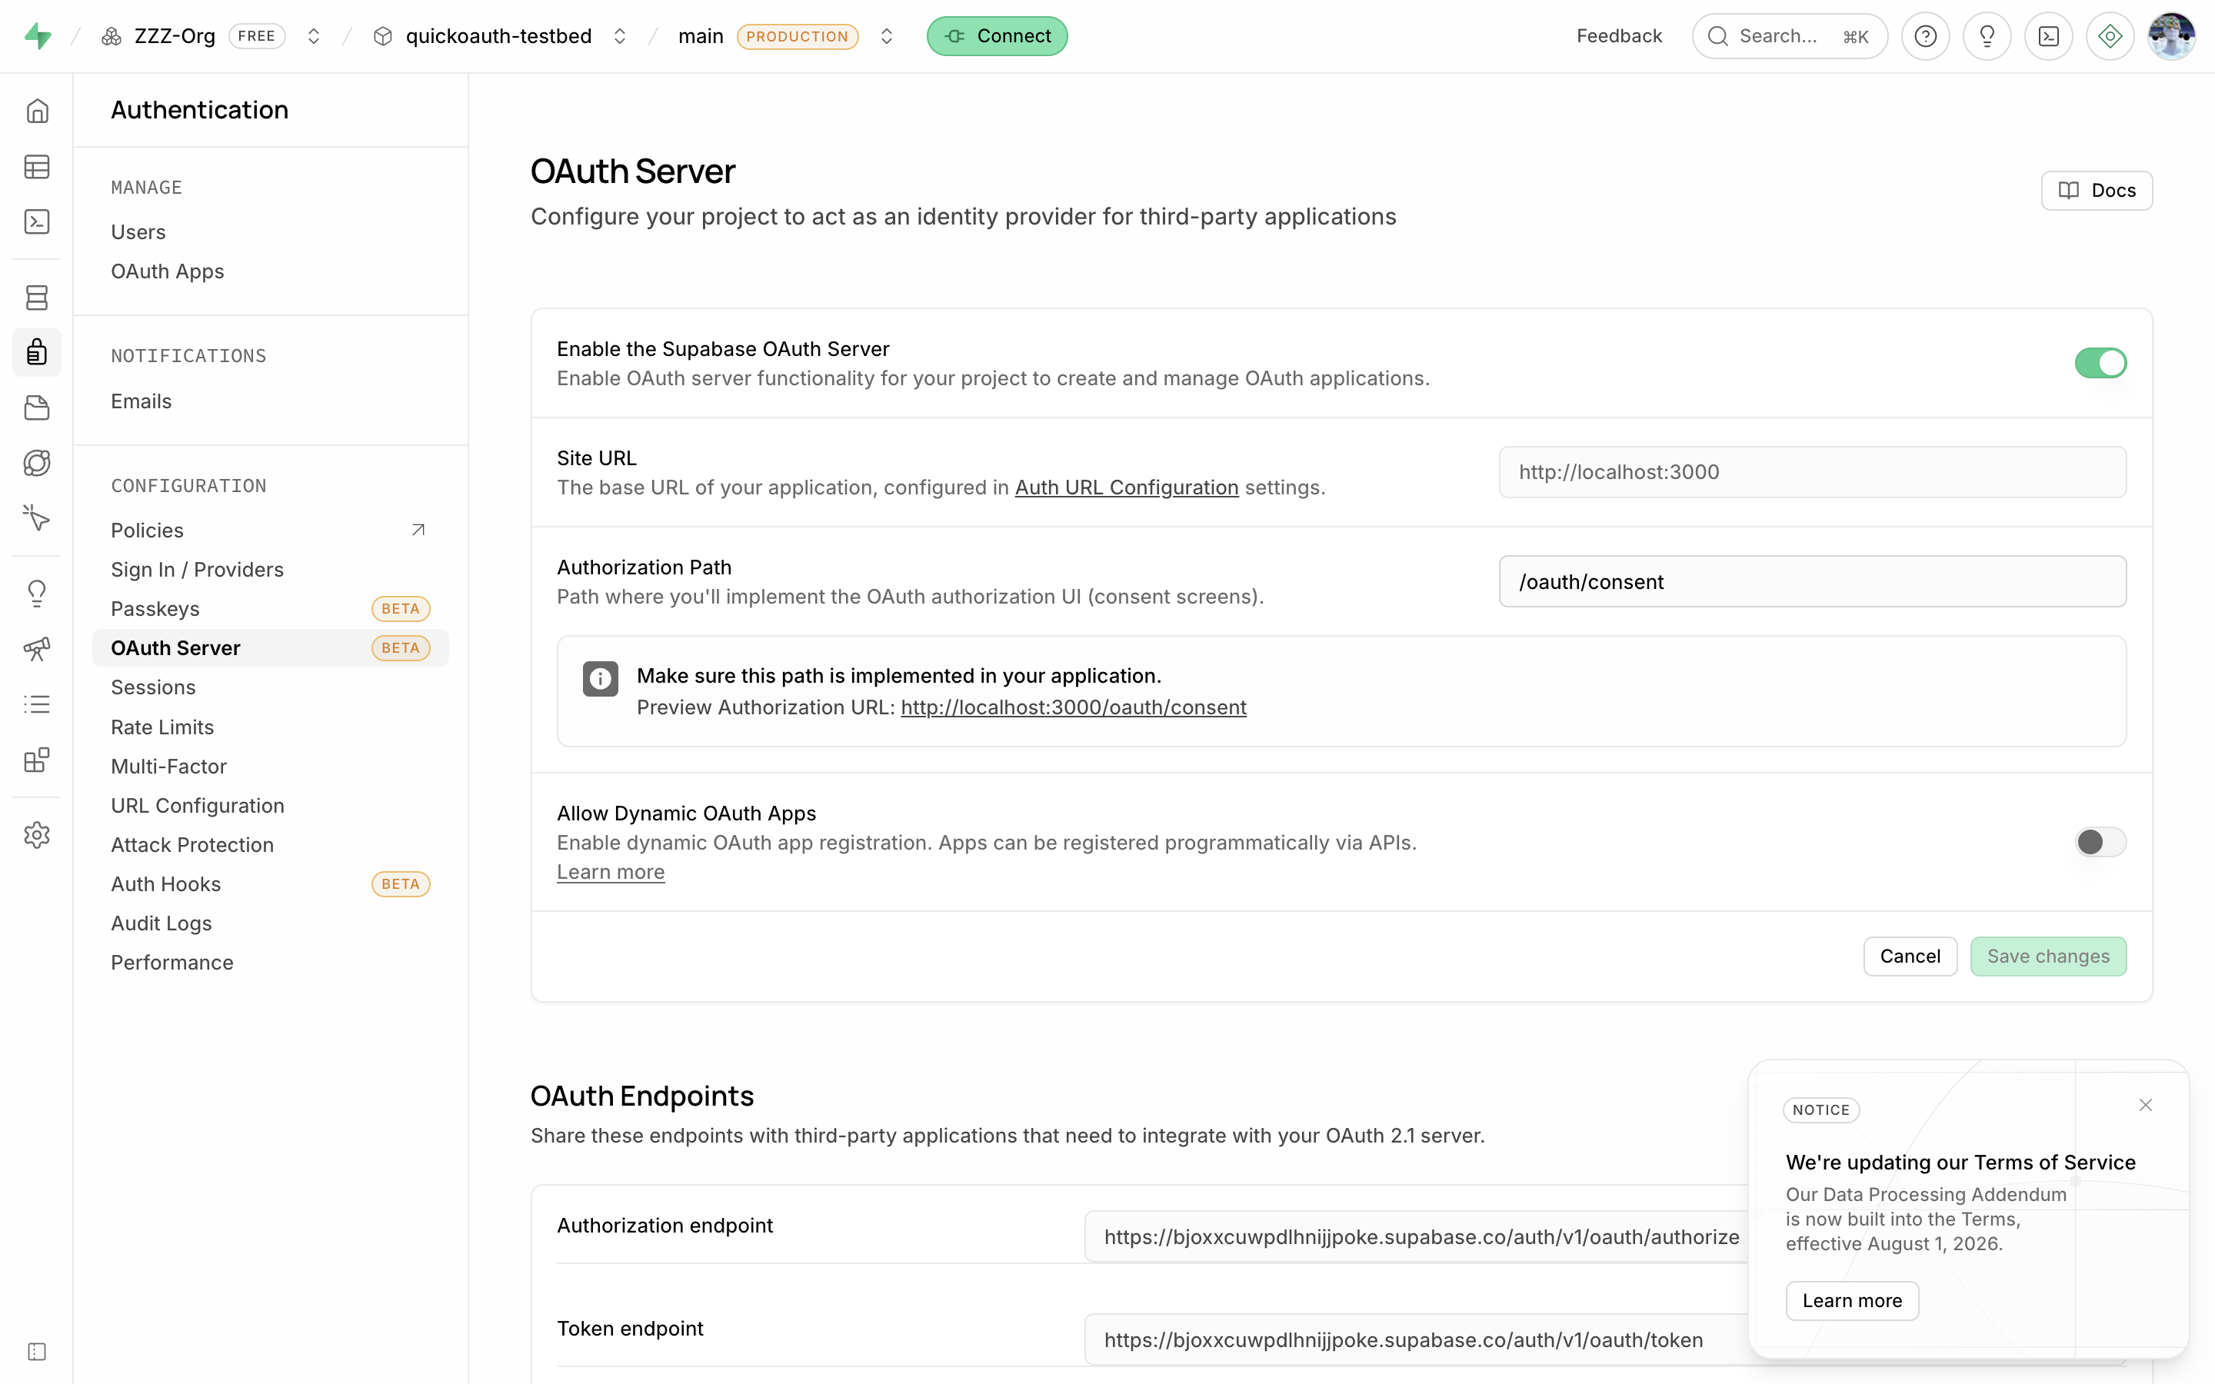The width and height of the screenshot is (2215, 1384).
Task: Focus the Search command field
Action: 1790,35
